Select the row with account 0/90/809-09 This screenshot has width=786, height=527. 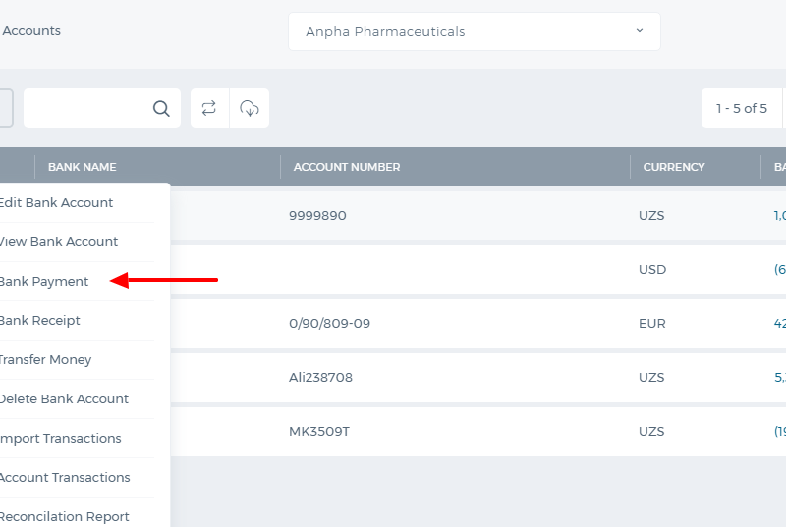coord(478,323)
